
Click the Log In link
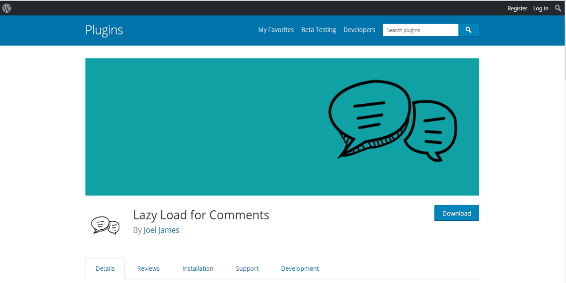(541, 8)
